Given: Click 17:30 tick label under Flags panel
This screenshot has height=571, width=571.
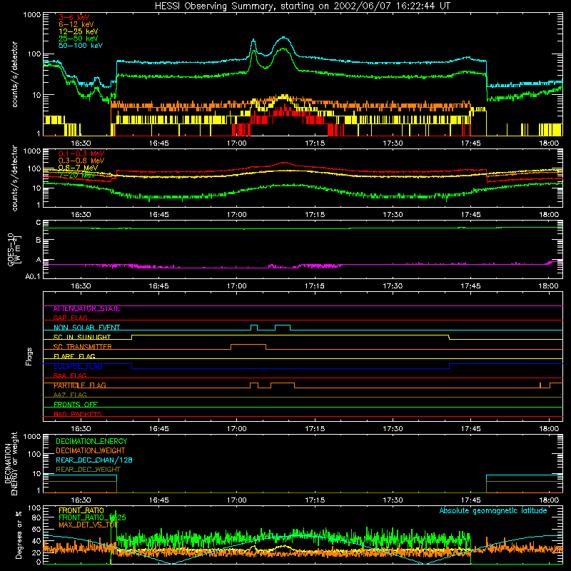Looking at the screenshot, I should coord(393,429).
